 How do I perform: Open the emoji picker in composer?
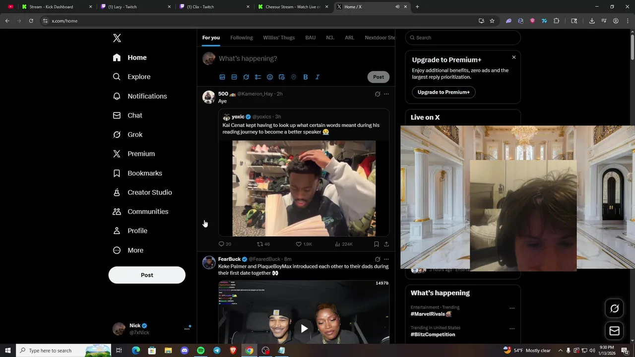(270, 77)
